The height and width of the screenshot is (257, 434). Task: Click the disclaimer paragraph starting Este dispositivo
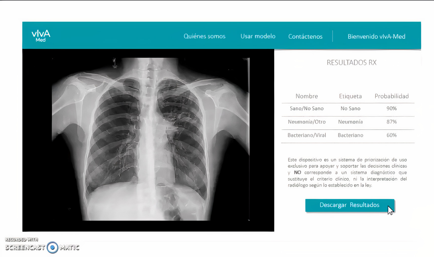(x=347, y=173)
